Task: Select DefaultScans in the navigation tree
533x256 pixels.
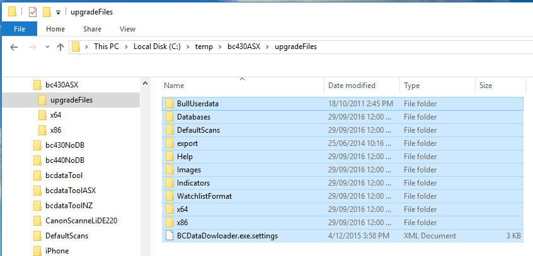Action: (67, 236)
